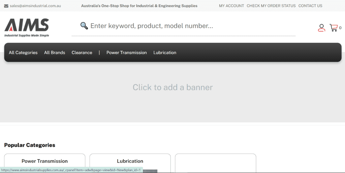Expand the All Brands menu
This screenshot has width=345, height=173.
[54, 53]
